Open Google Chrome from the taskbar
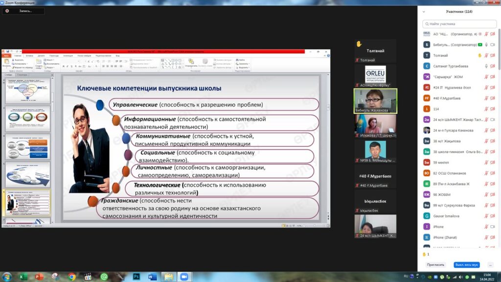This screenshot has width=501, height=282. (x=72, y=277)
